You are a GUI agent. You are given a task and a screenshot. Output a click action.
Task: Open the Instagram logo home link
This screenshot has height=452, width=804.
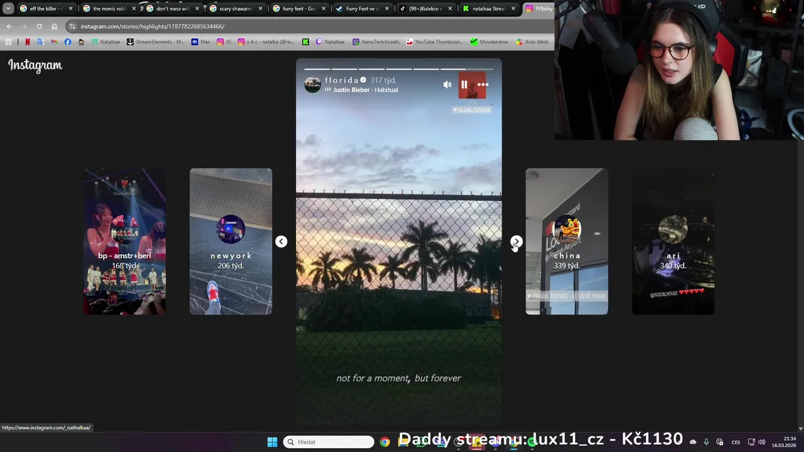click(35, 65)
